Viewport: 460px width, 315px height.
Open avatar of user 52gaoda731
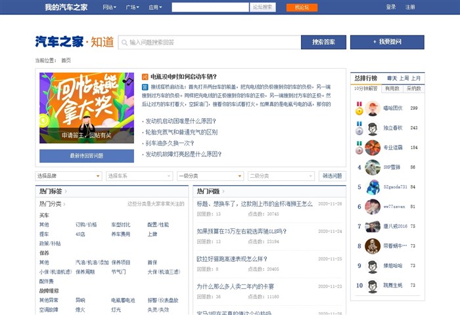[373, 187]
